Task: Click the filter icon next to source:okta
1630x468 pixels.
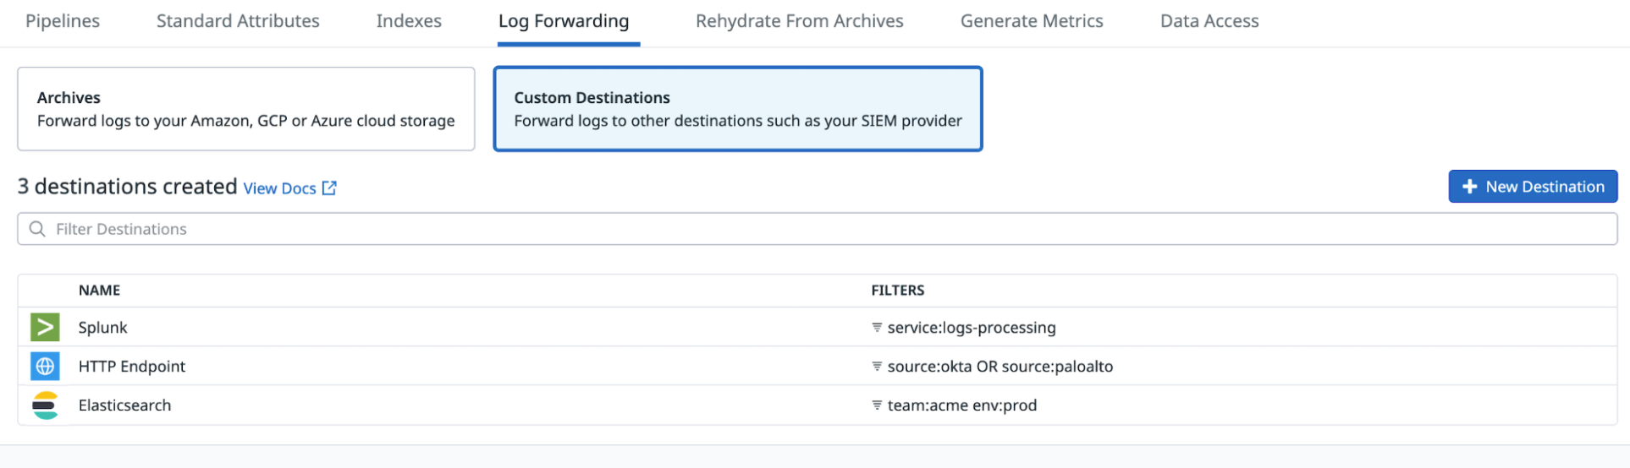Action: pyautogui.click(x=877, y=366)
